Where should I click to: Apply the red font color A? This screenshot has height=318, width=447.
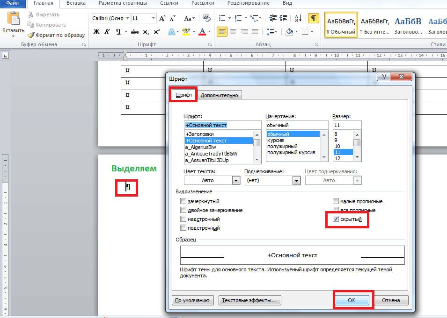click(202, 32)
